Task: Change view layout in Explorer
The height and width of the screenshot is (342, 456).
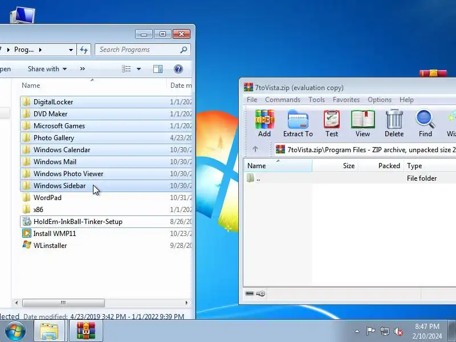Action: (x=126, y=69)
